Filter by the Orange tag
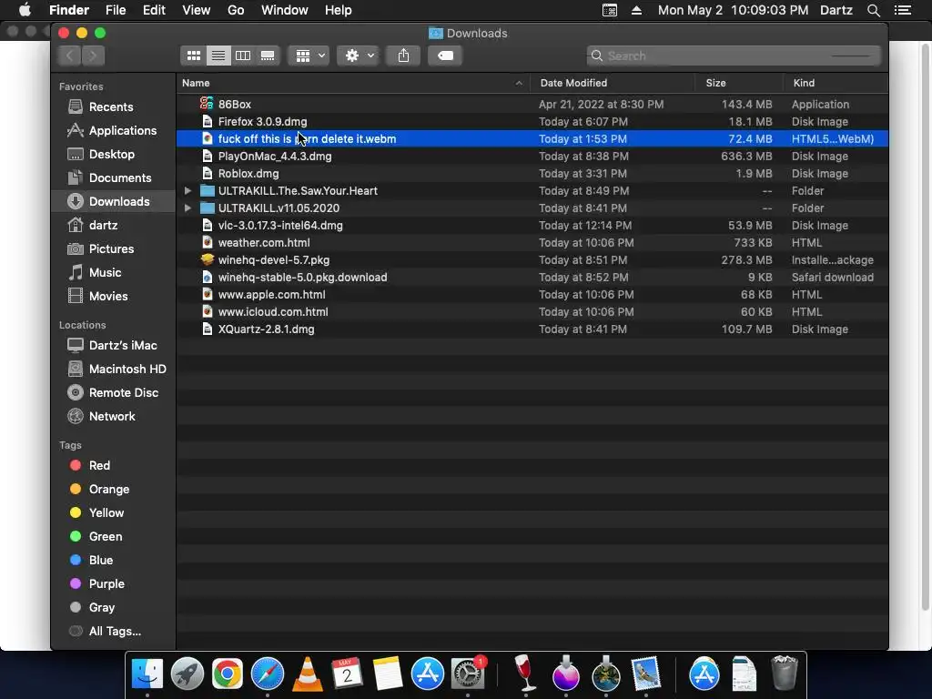The height and width of the screenshot is (699, 932). tap(113, 489)
